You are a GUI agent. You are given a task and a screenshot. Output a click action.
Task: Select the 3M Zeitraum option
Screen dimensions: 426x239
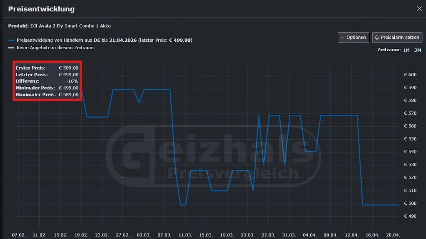(418, 50)
